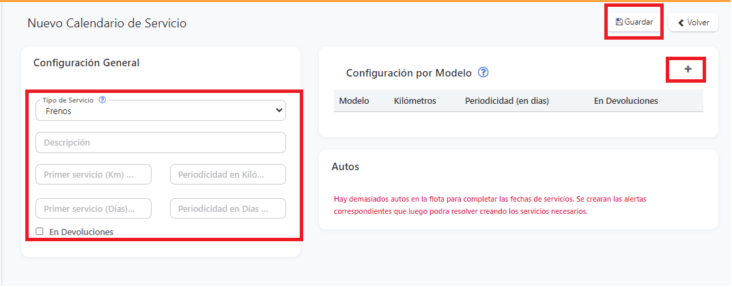Click the Modelo column header
This screenshot has height=287, width=732.
[354, 100]
